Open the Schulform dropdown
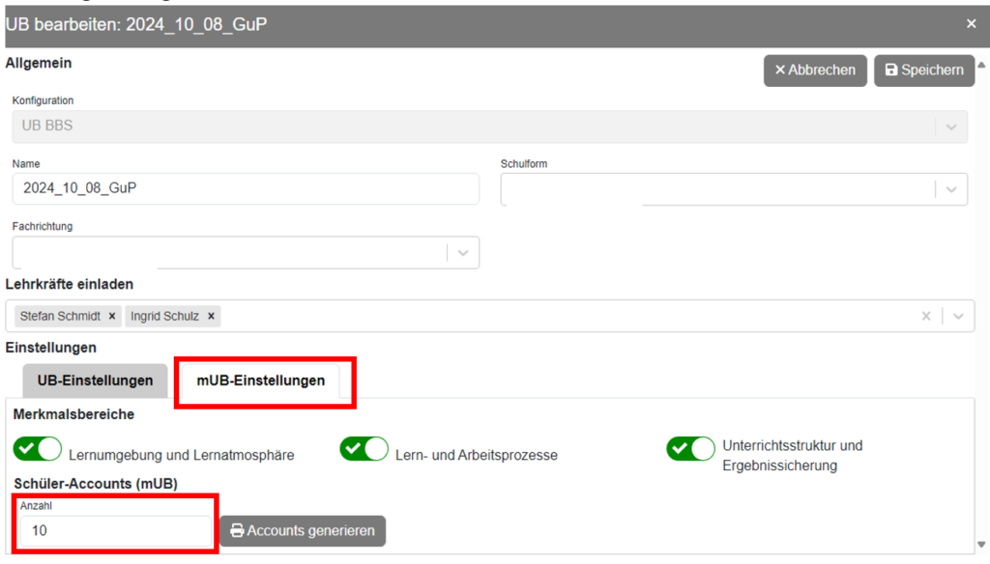 pyautogui.click(x=951, y=189)
